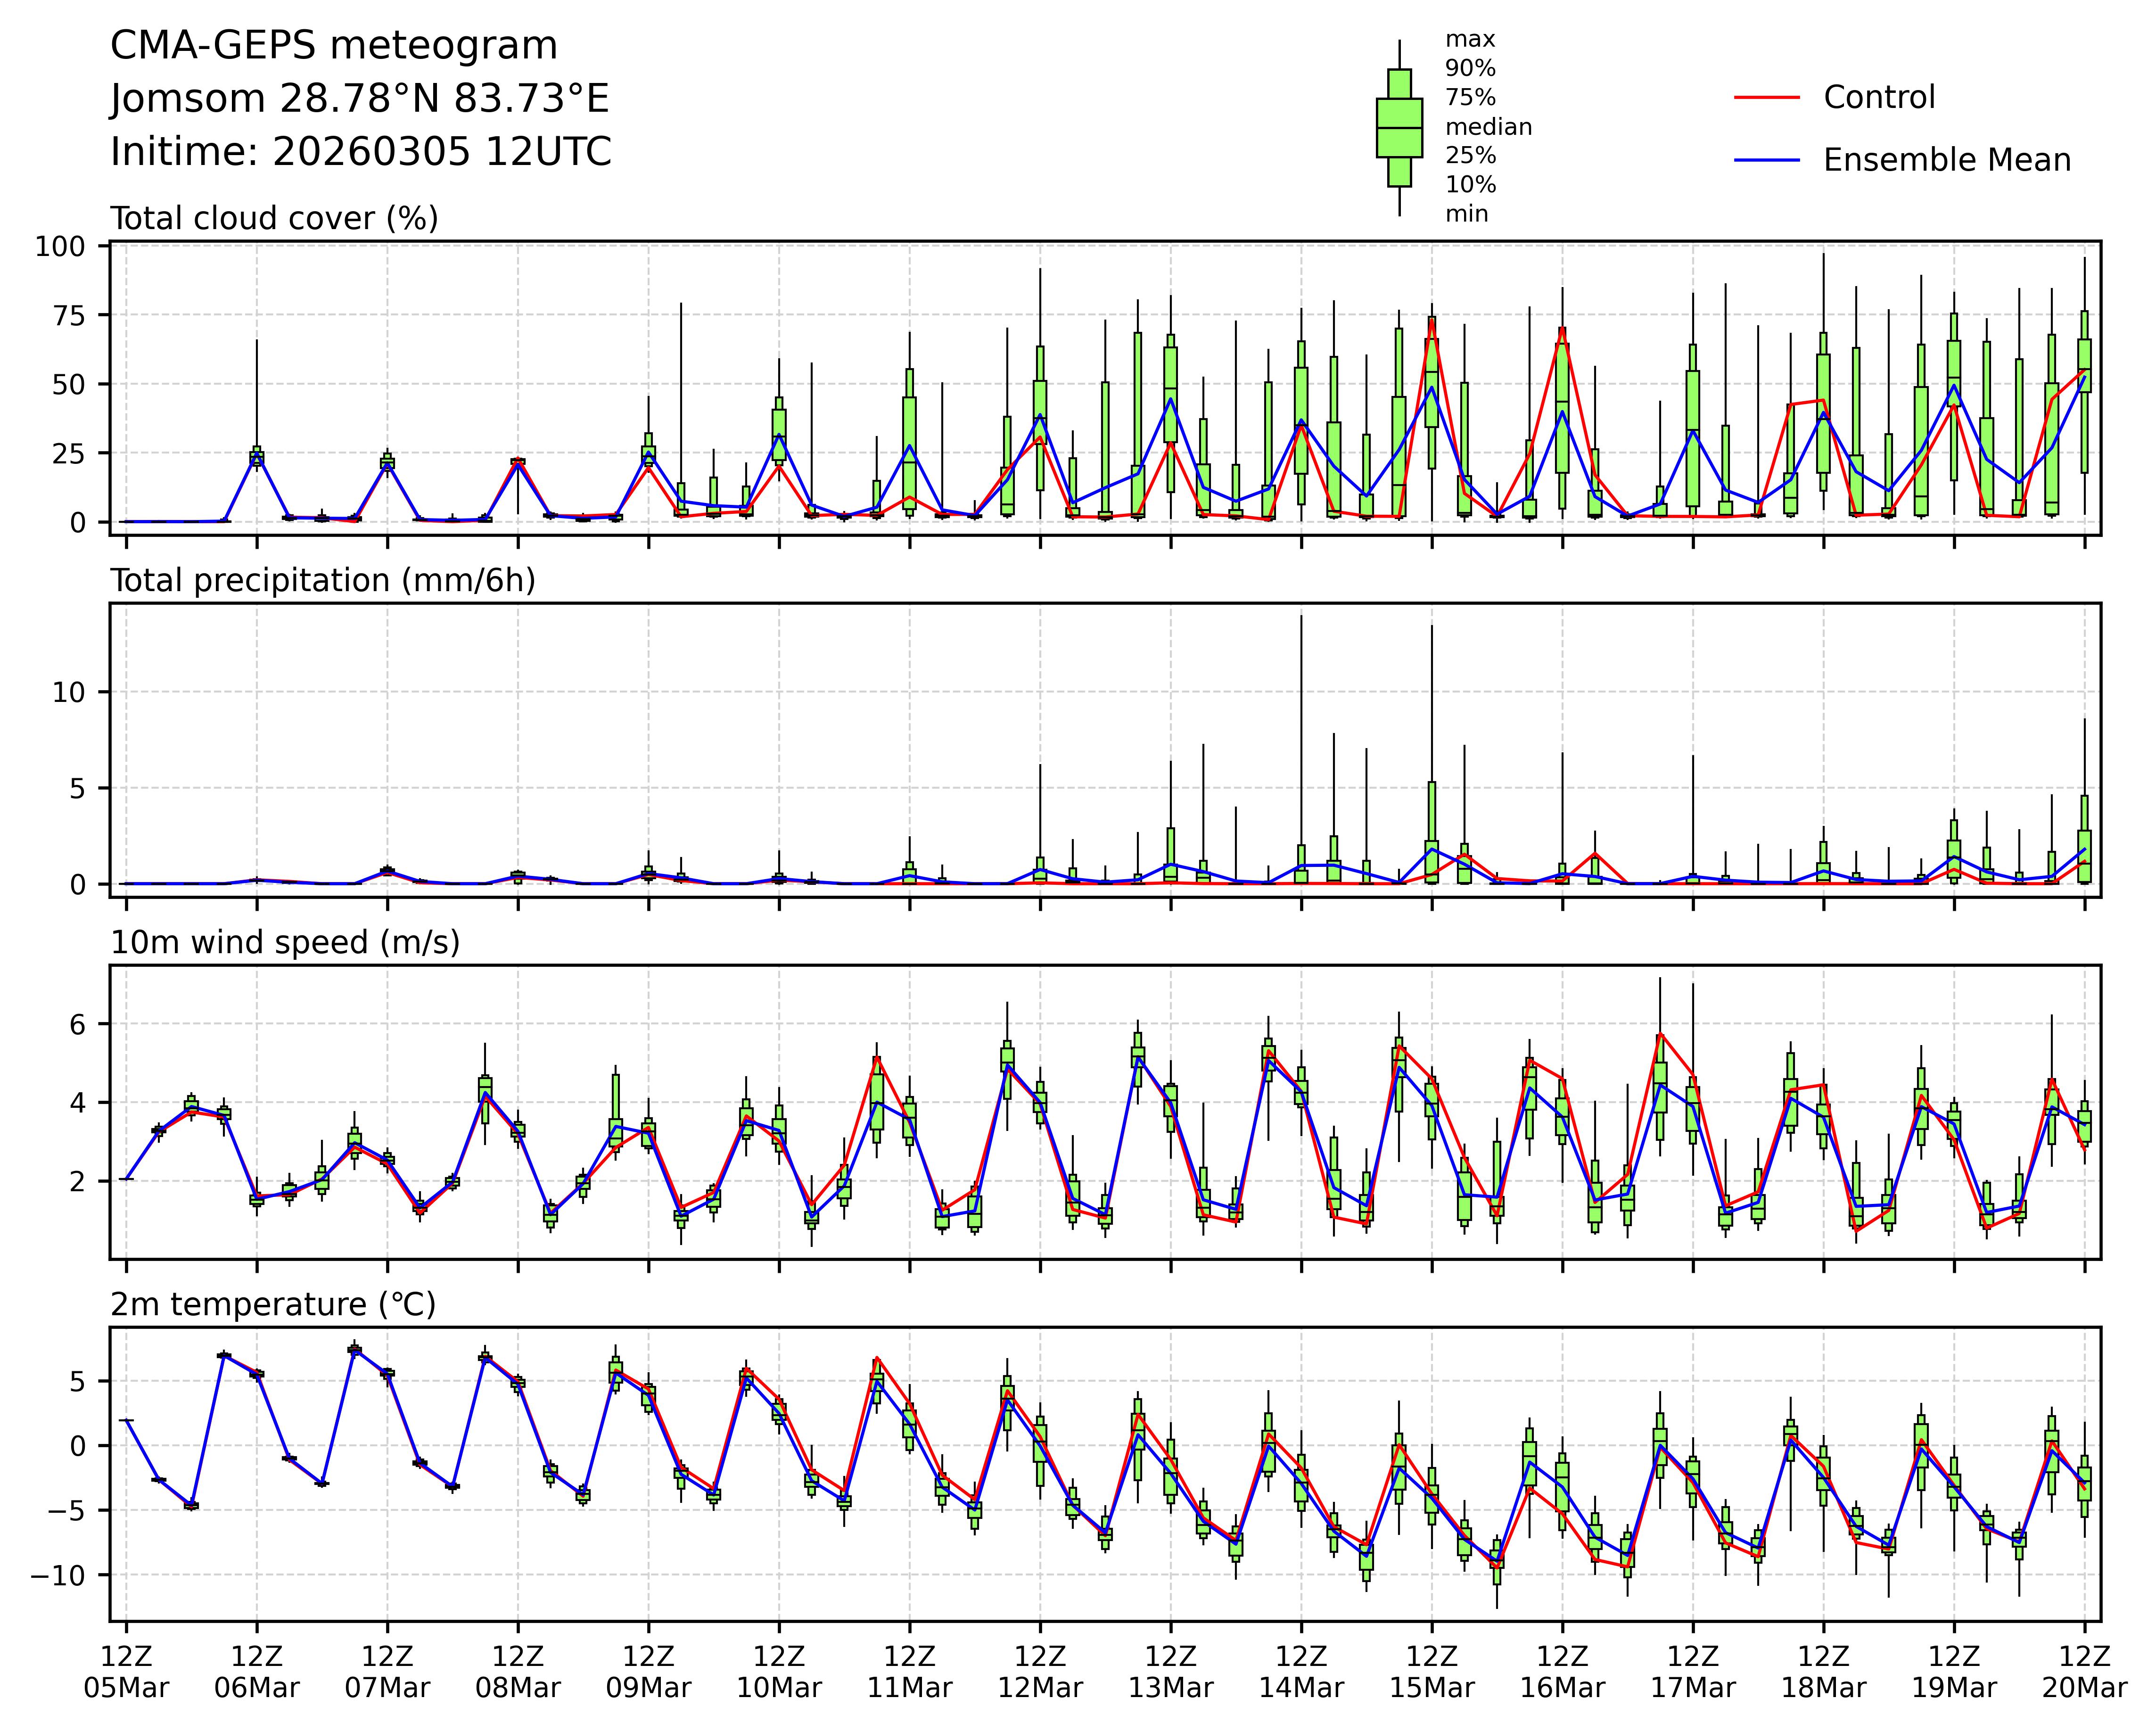The width and height of the screenshot is (2156, 1731).
Task: Click the '12Z 15Mar' x-axis label
Action: (1431, 1671)
